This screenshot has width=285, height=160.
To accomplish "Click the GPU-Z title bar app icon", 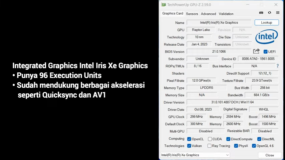I will (x=164, y=5).
